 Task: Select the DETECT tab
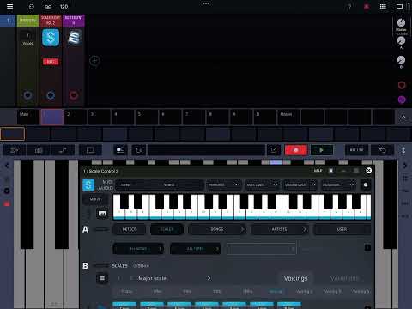[x=130, y=229]
